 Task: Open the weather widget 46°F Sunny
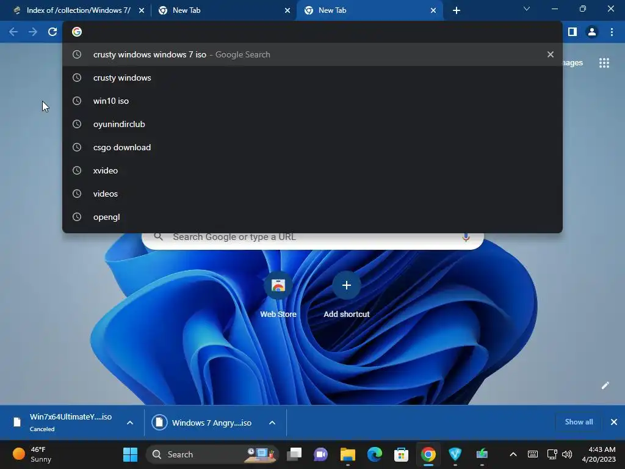tap(33, 454)
